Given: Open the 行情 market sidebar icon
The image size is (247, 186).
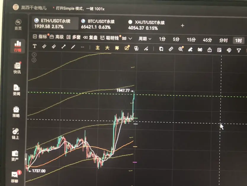Looking at the screenshot, I should pyautogui.click(x=18, y=46).
